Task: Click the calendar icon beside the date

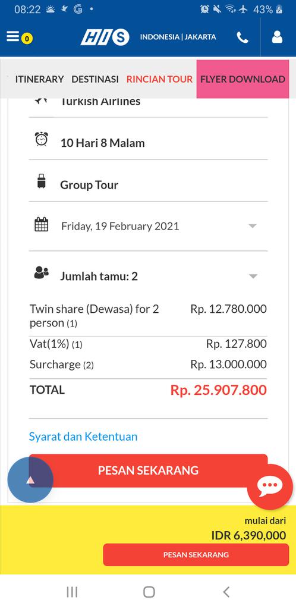Action: 42,224
